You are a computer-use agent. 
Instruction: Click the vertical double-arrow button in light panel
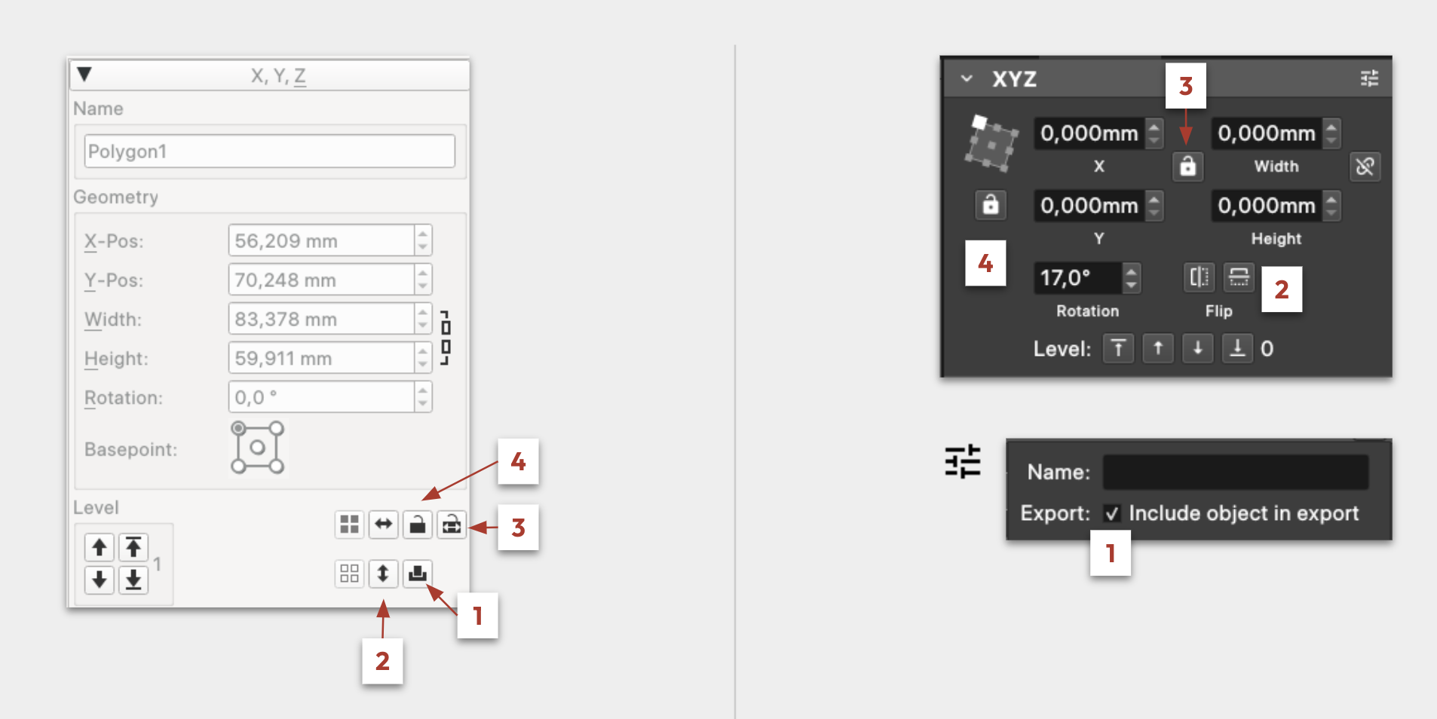pos(383,574)
